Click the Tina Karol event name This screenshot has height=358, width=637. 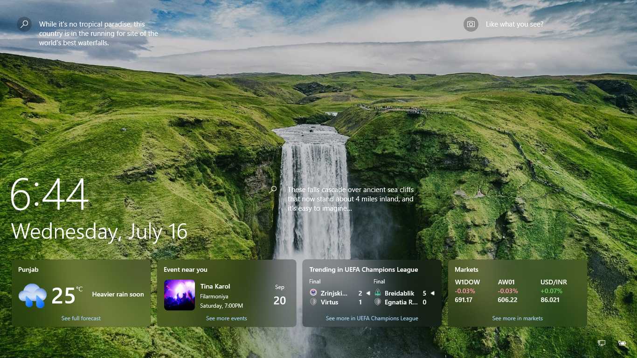(215, 286)
